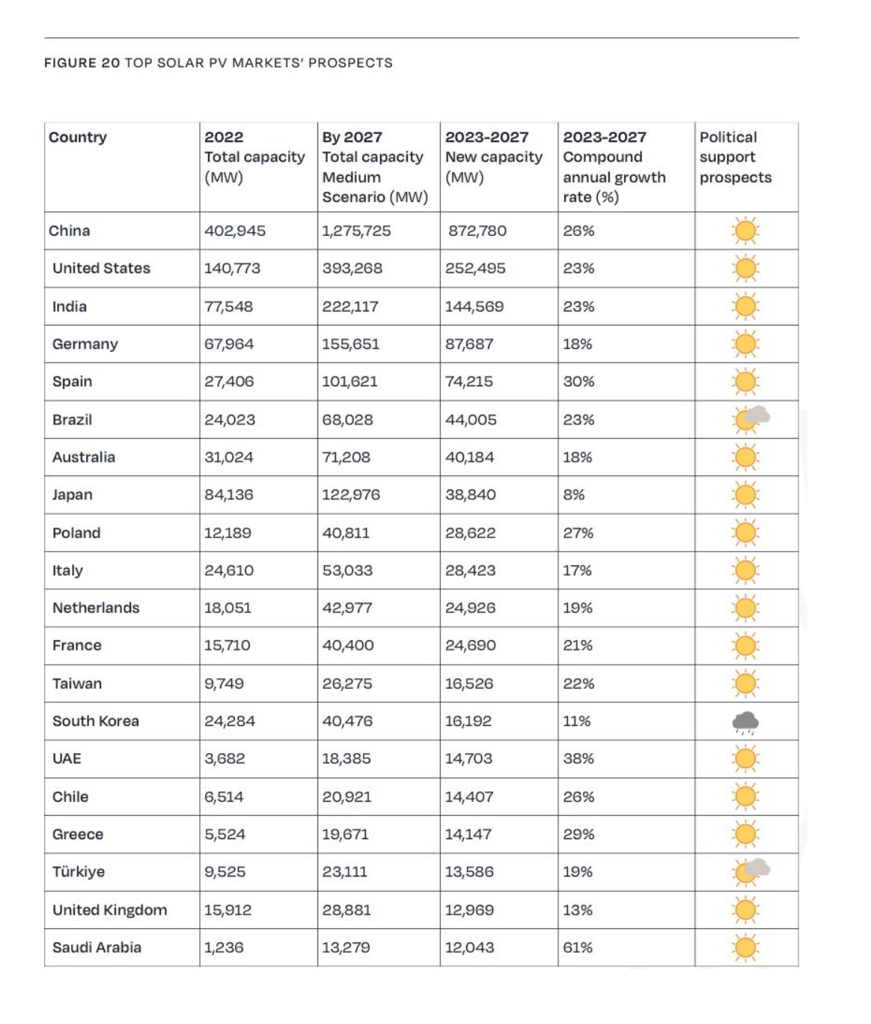871x1024 pixels.
Task: Click the Country column header
Action: (x=78, y=137)
